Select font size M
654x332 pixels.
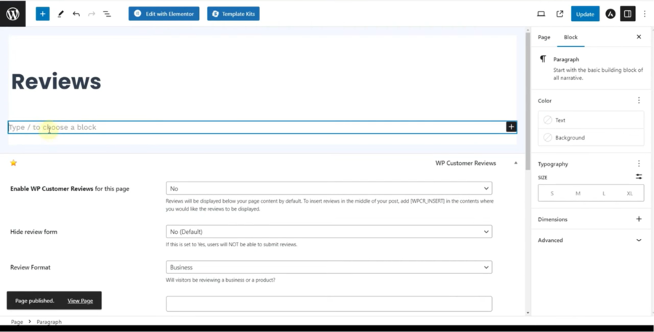coord(578,193)
